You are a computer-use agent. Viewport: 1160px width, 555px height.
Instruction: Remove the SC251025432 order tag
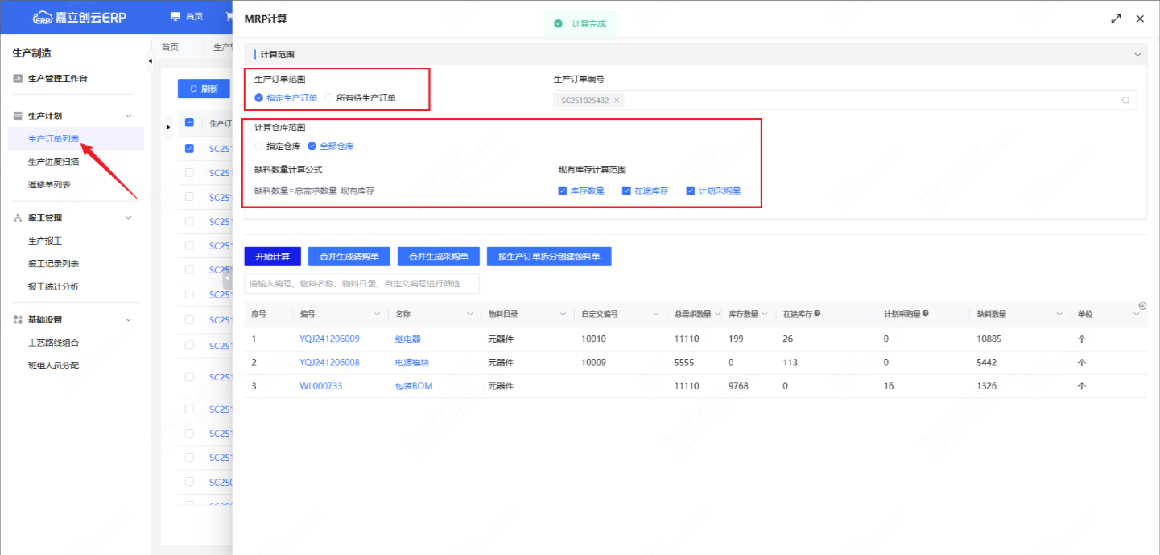(x=617, y=101)
